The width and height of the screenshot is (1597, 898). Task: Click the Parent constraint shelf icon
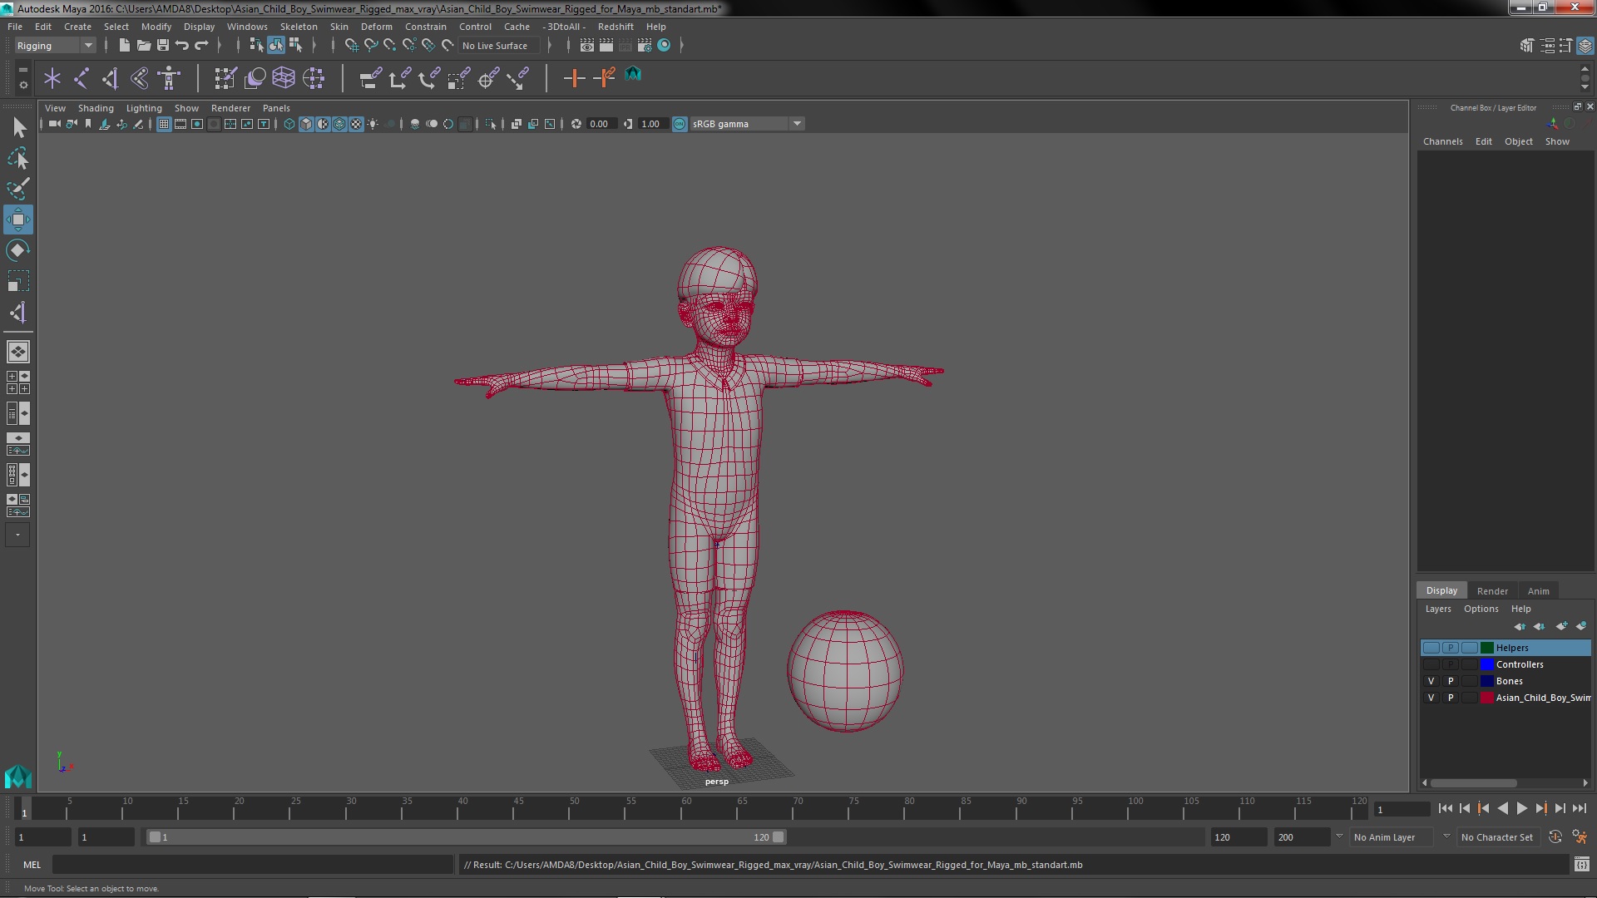click(x=370, y=79)
